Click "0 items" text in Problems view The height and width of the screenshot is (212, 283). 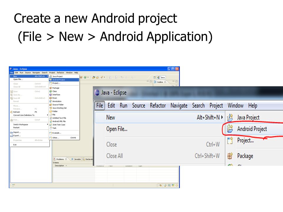coord(56,163)
